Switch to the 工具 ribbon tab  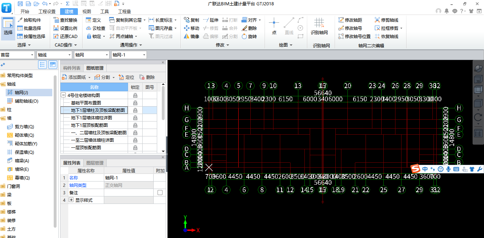point(105,11)
